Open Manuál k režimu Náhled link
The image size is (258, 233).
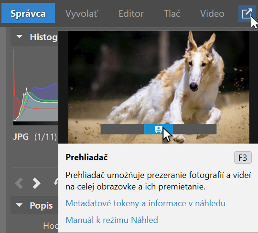click(112, 220)
